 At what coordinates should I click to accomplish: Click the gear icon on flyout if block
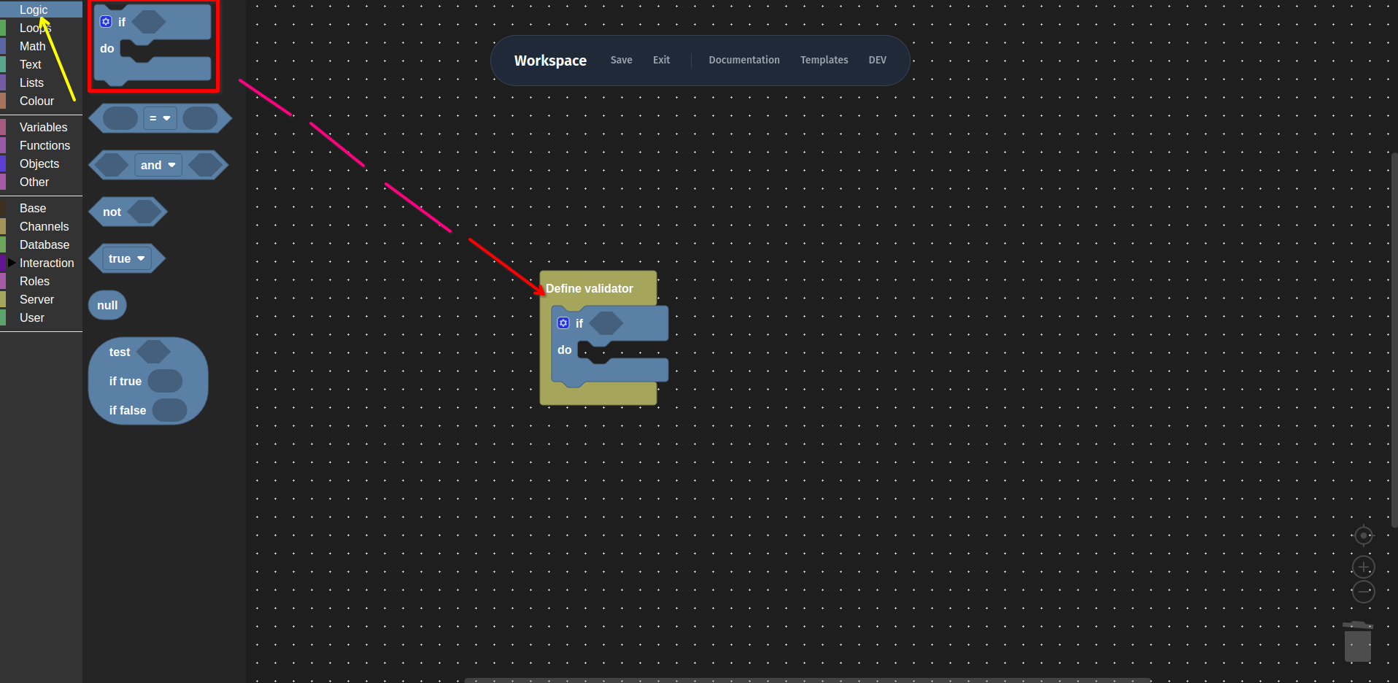point(106,22)
